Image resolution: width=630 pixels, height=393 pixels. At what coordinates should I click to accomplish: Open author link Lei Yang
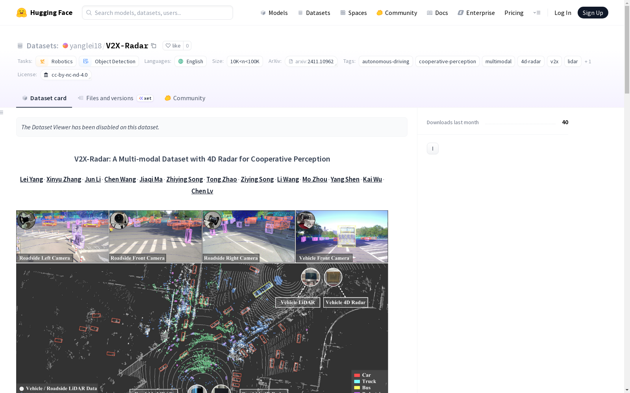(x=31, y=179)
